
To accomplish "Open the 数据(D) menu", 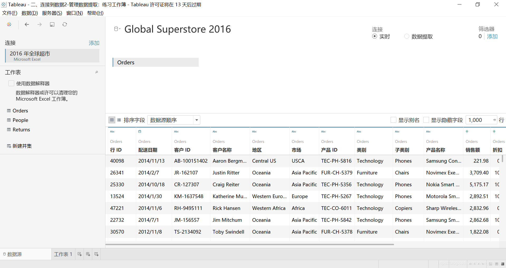I will 30,13.
